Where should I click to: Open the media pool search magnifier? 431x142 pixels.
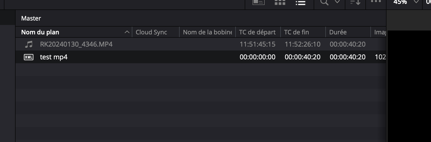(x=324, y=2)
